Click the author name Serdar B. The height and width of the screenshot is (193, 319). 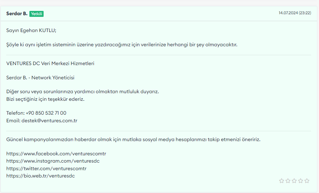(17, 14)
